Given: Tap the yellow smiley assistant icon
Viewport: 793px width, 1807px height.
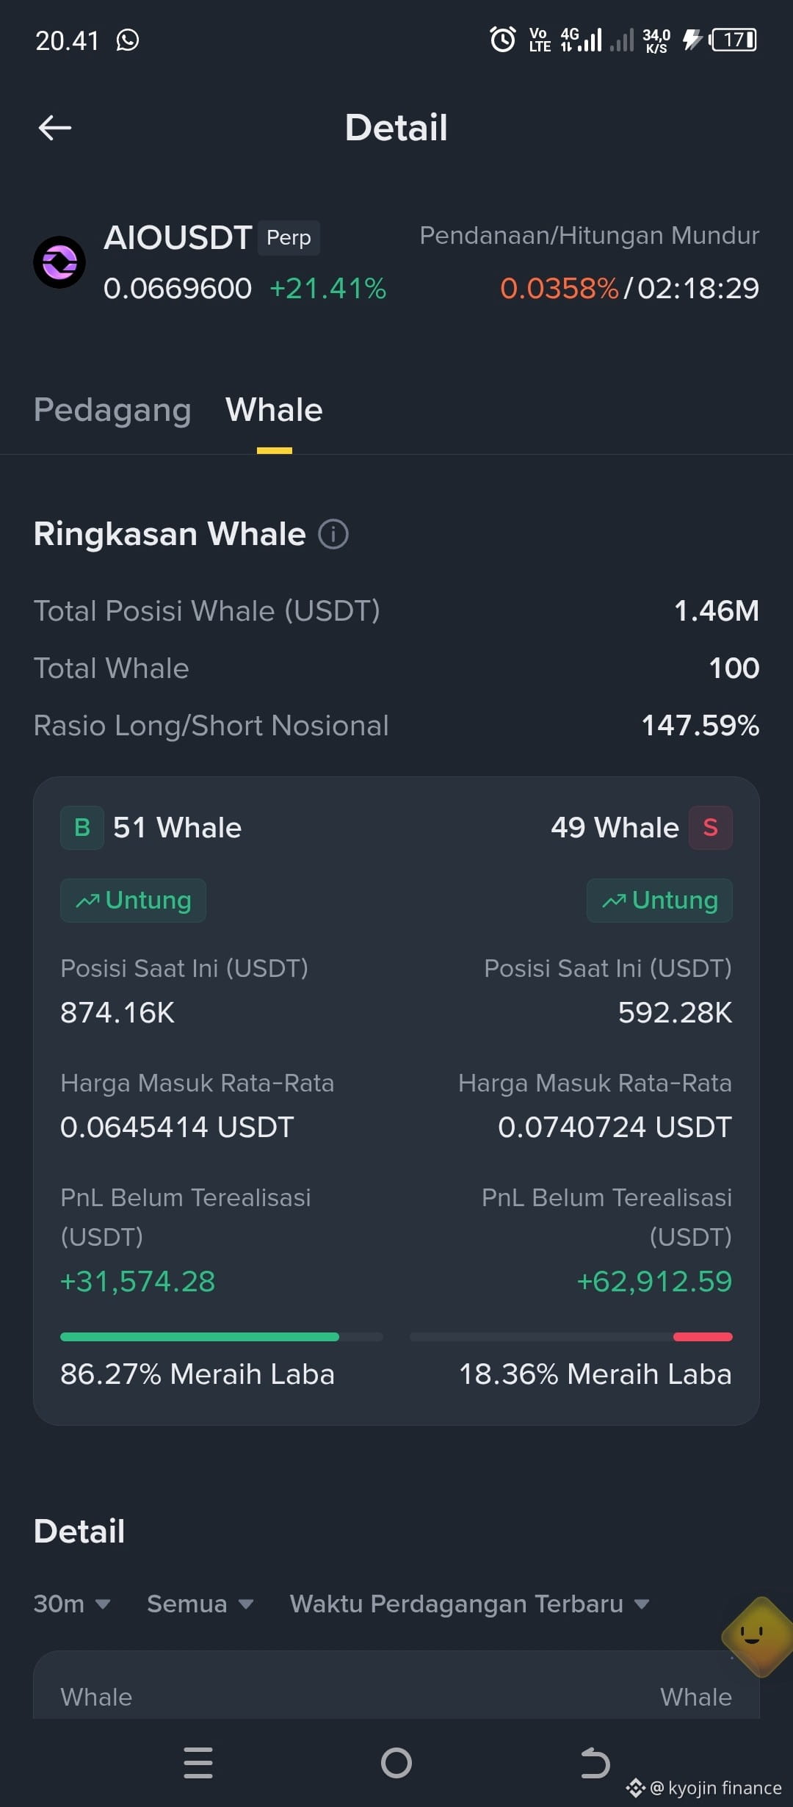Looking at the screenshot, I should pos(756,1637).
